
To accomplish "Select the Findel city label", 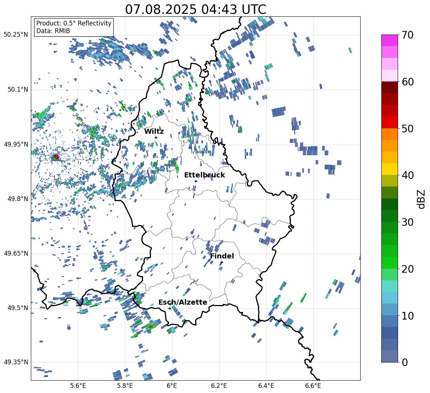I will pos(222,256).
